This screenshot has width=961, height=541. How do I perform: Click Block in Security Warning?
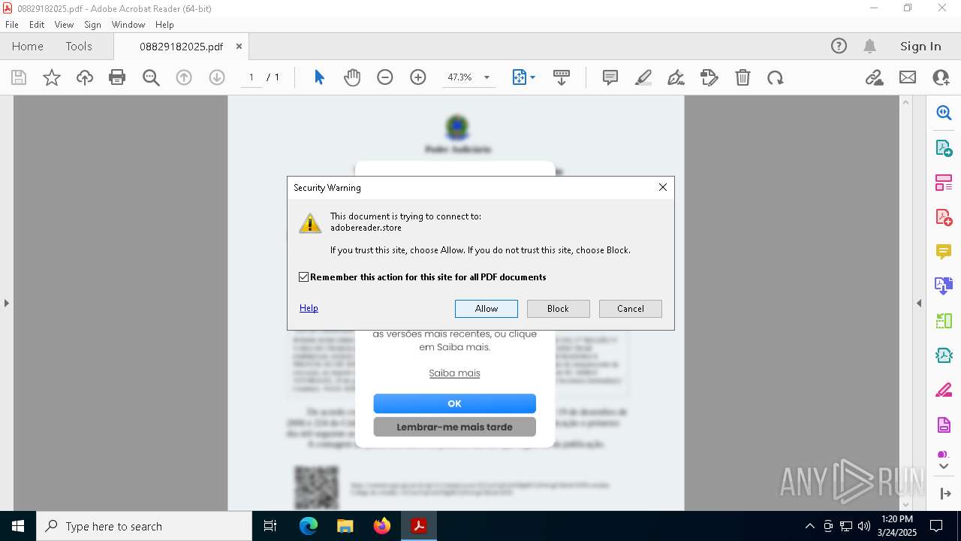pos(558,309)
